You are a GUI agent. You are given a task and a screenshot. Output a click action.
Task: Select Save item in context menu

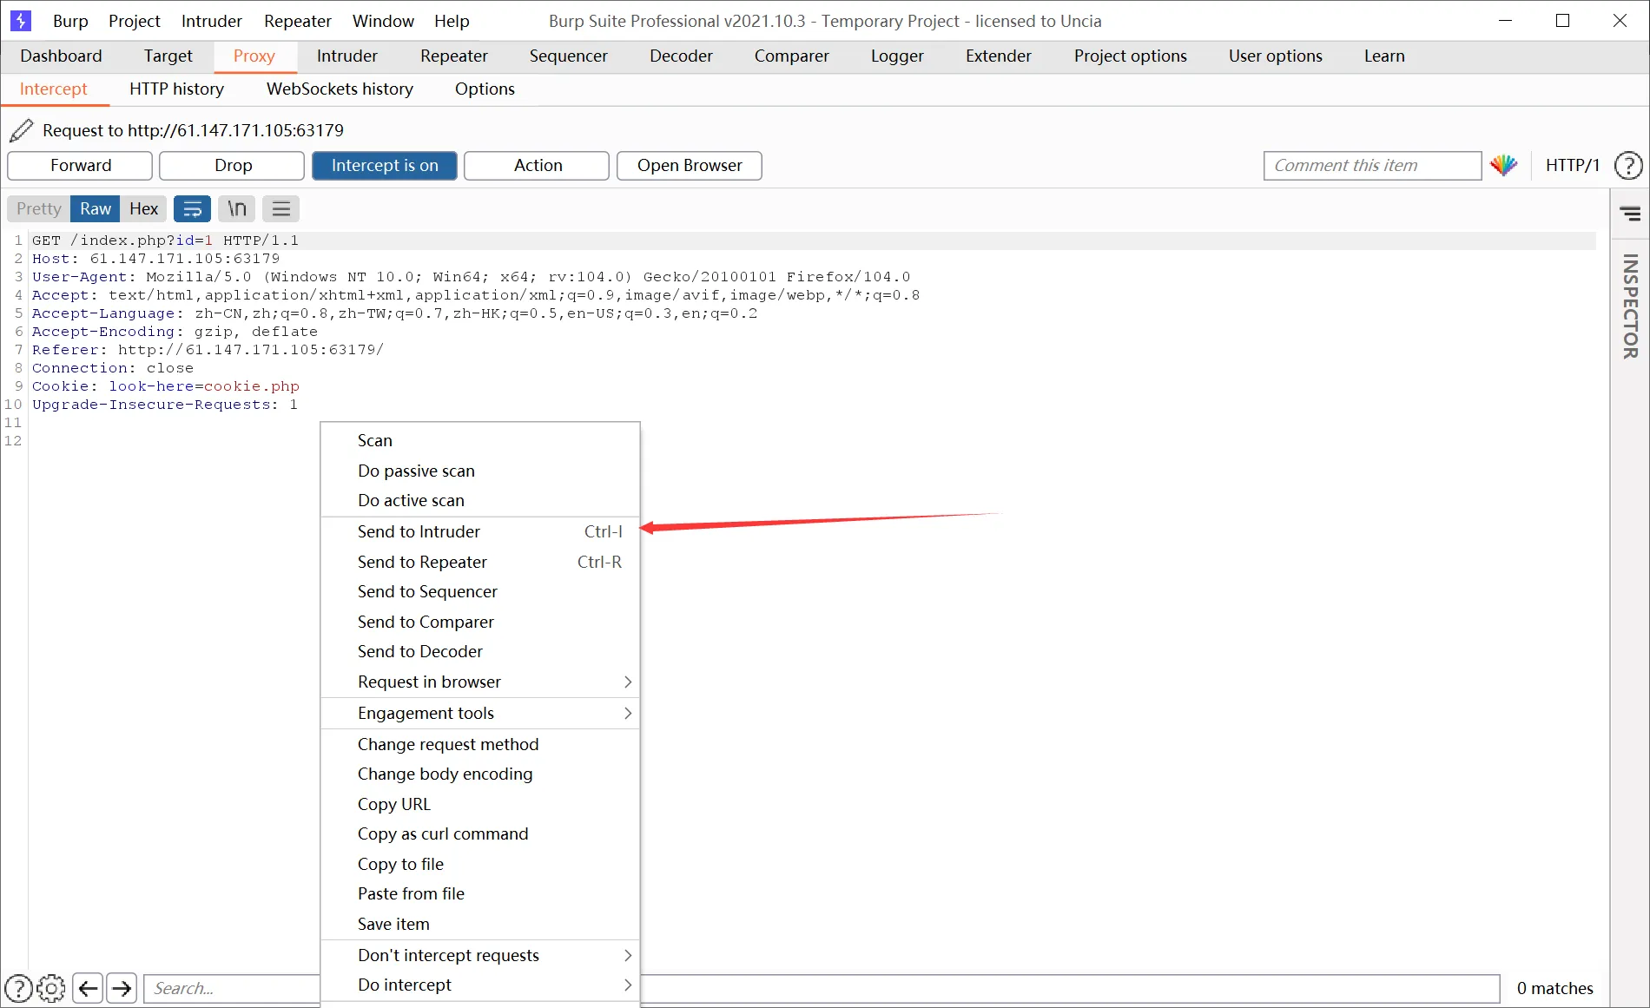pos(480,924)
